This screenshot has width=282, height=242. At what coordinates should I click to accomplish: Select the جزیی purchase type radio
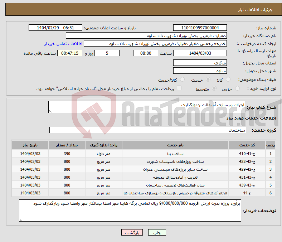coord(237,88)
